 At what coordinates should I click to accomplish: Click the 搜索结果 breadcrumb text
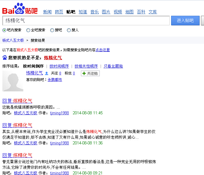tap(38, 40)
